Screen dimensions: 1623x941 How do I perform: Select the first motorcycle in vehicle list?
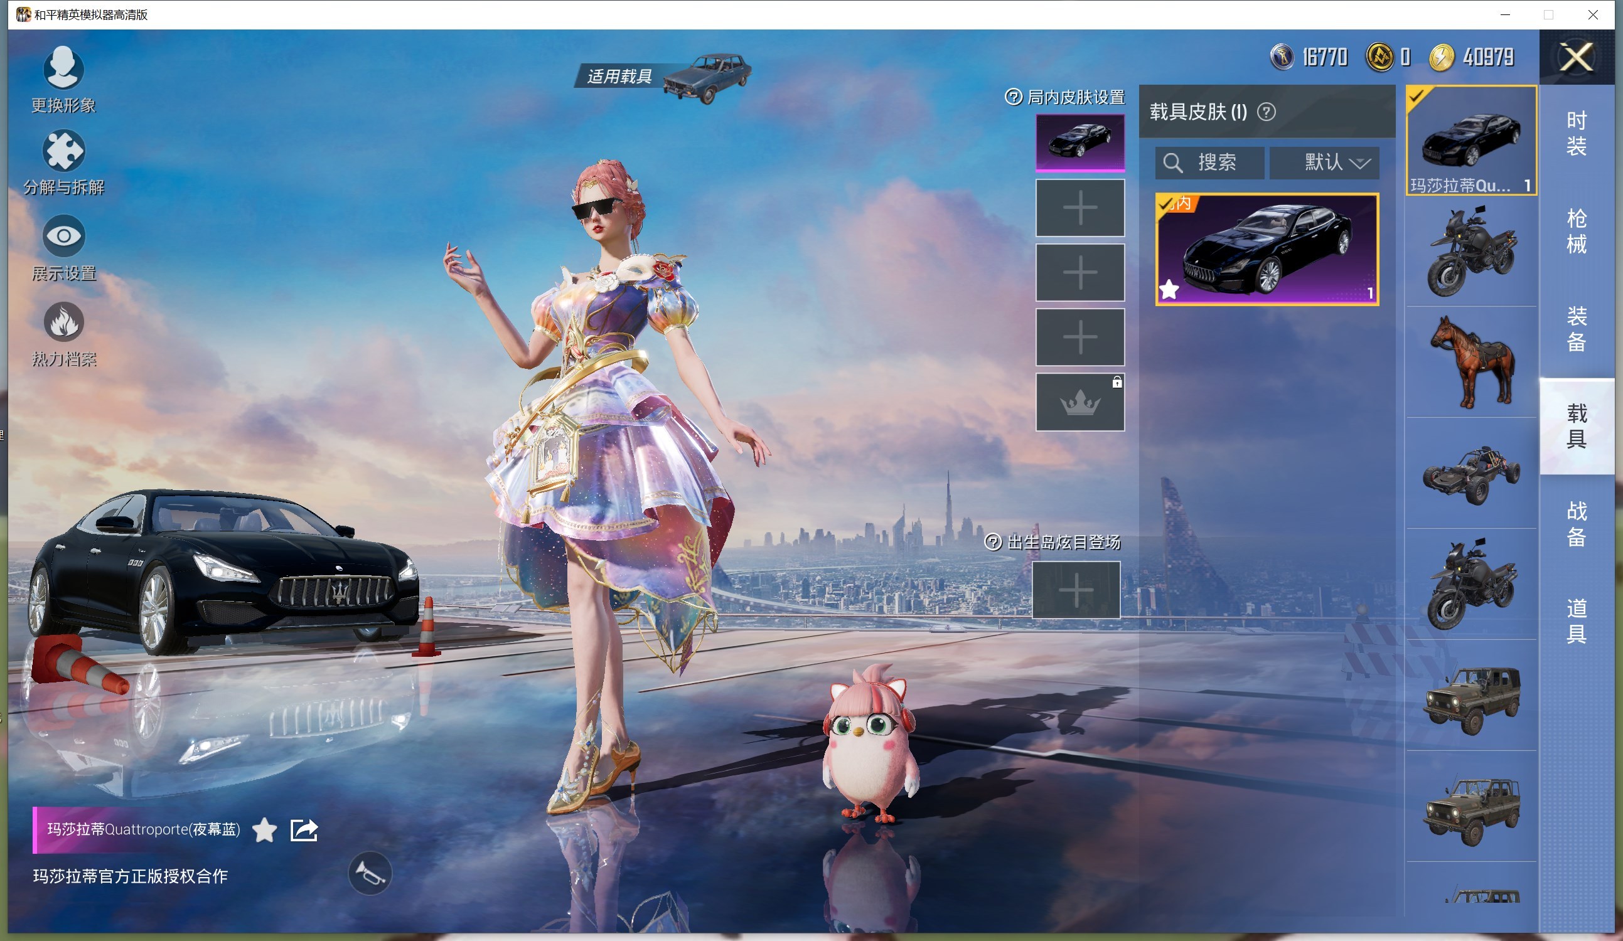1472,251
